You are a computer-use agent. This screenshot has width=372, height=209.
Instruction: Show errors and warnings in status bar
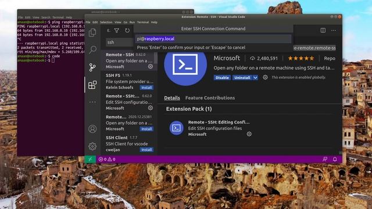coord(107,159)
